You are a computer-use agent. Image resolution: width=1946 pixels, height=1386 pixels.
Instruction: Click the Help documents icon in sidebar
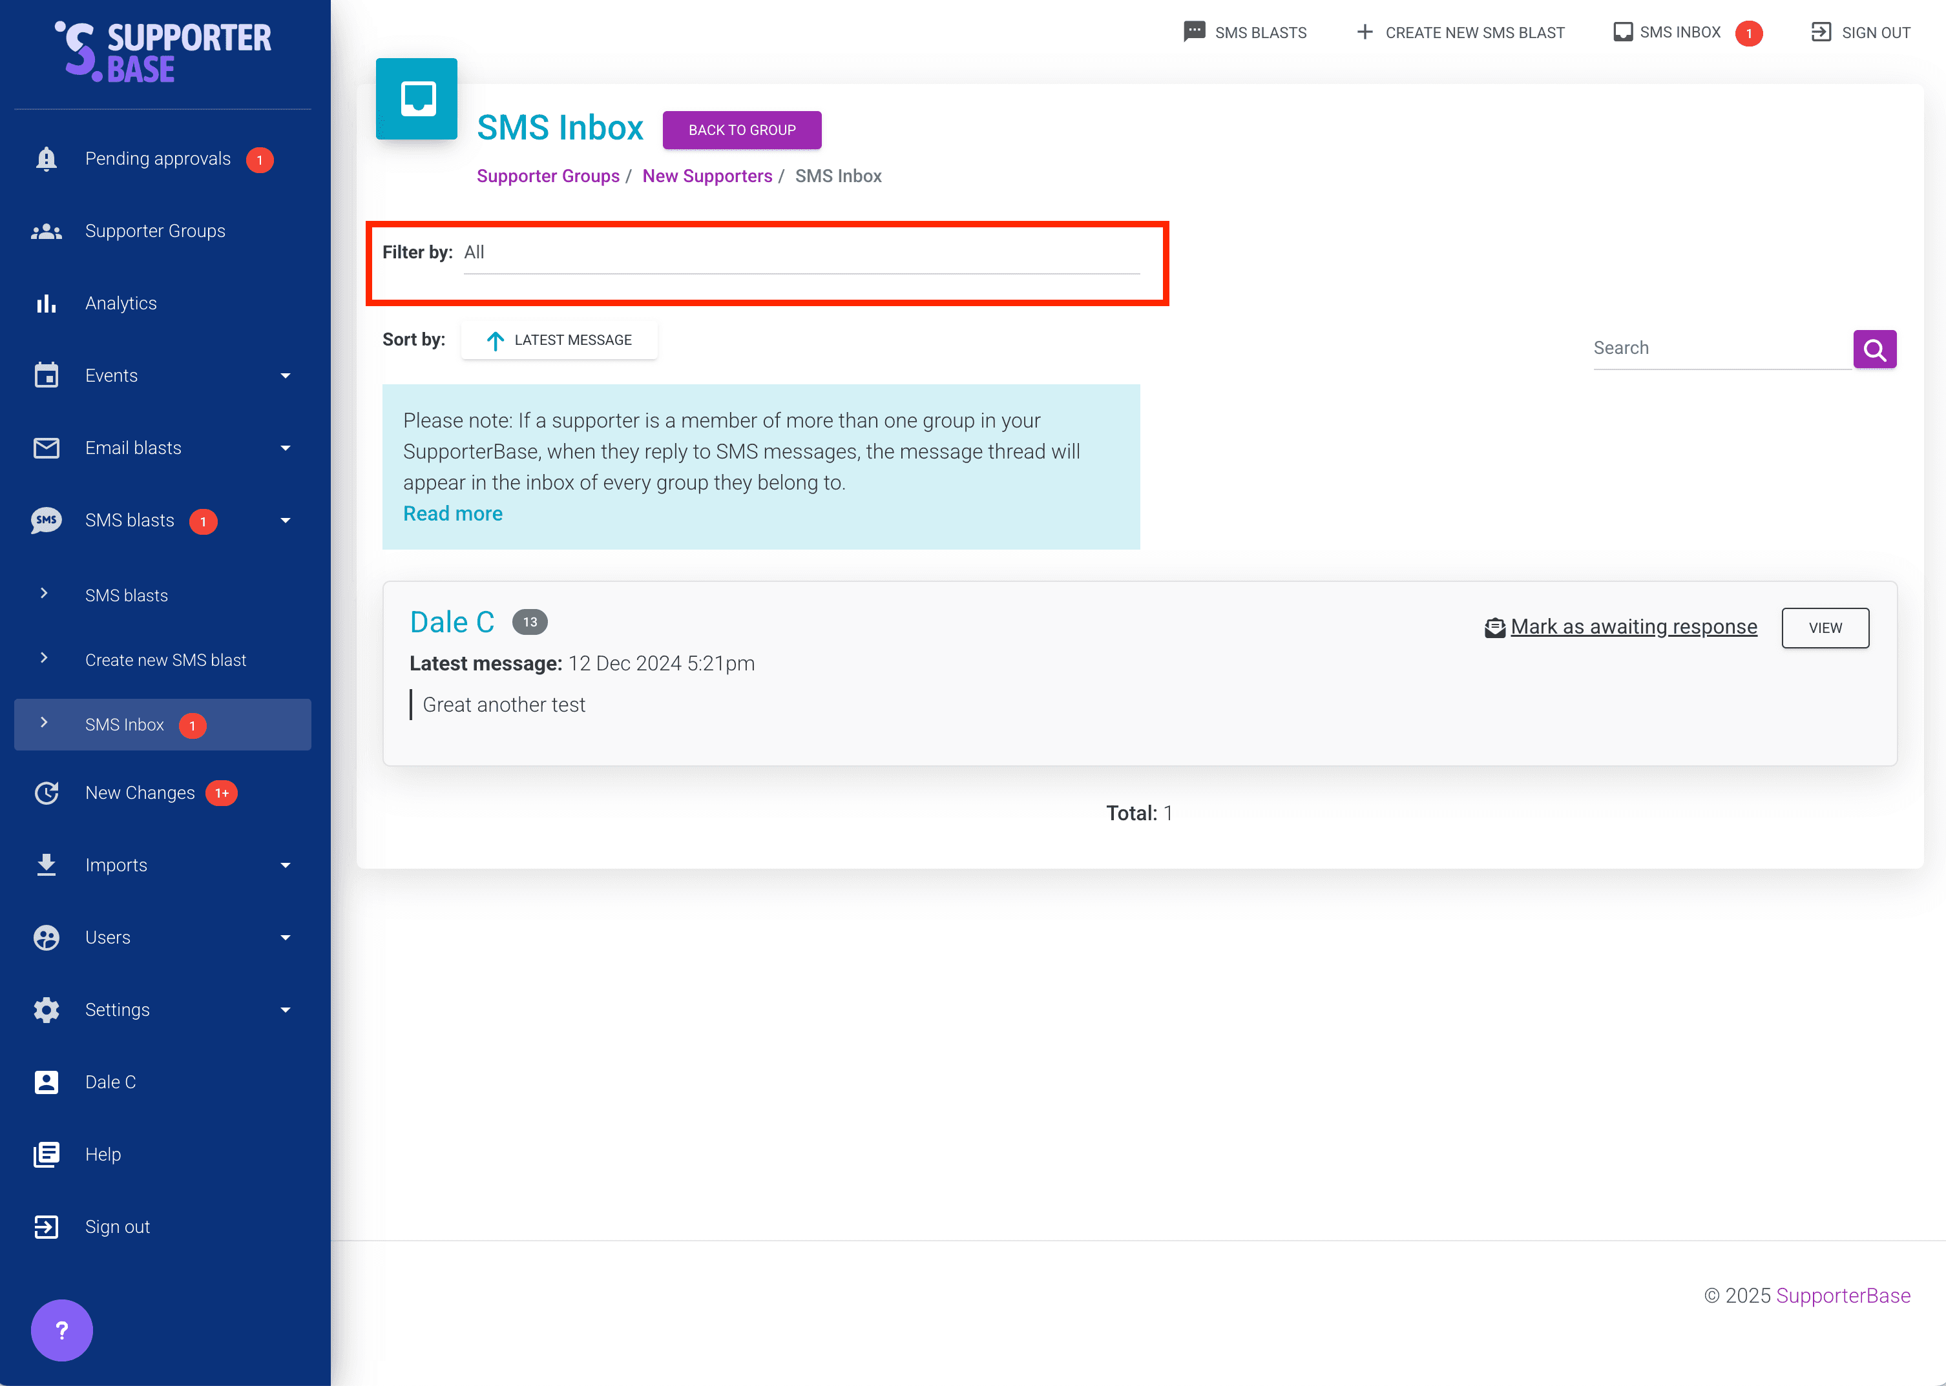pos(46,1154)
